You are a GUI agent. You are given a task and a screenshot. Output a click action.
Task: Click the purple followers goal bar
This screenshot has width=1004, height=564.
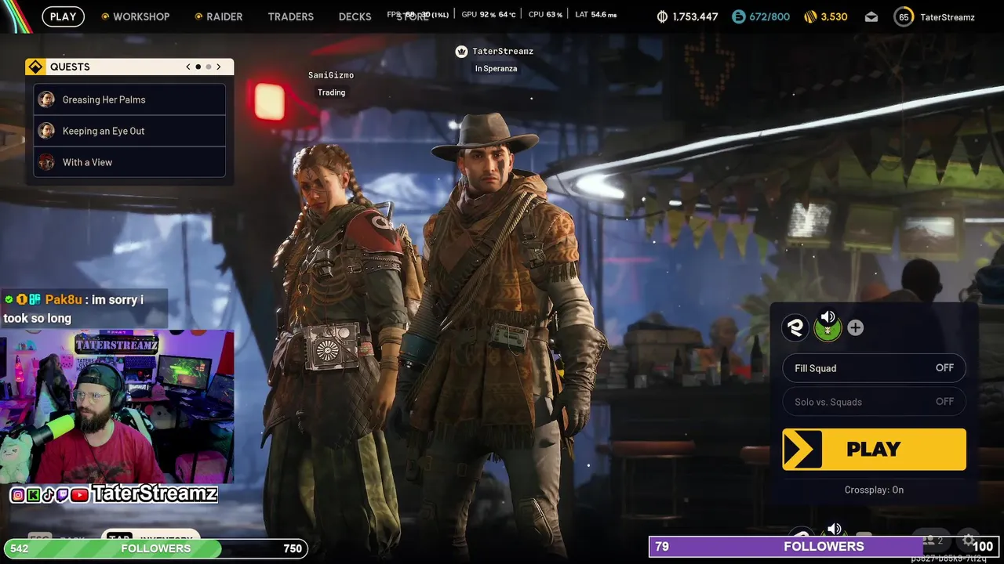pos(824,546)
